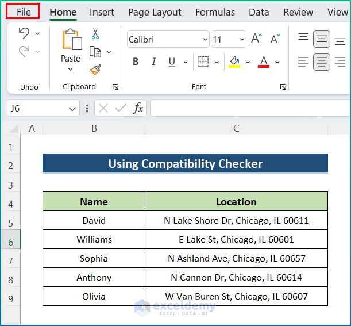Select column B header
Viewport: 351px width, 326px height.
pos(94,129)
